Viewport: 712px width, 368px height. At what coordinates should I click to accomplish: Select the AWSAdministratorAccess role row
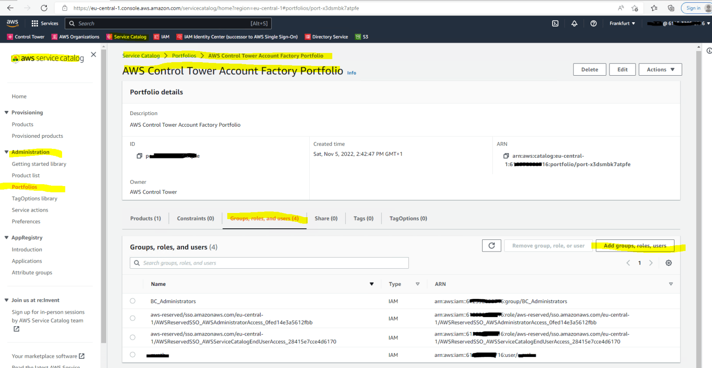pyautogui.click(x=133, y=318)
